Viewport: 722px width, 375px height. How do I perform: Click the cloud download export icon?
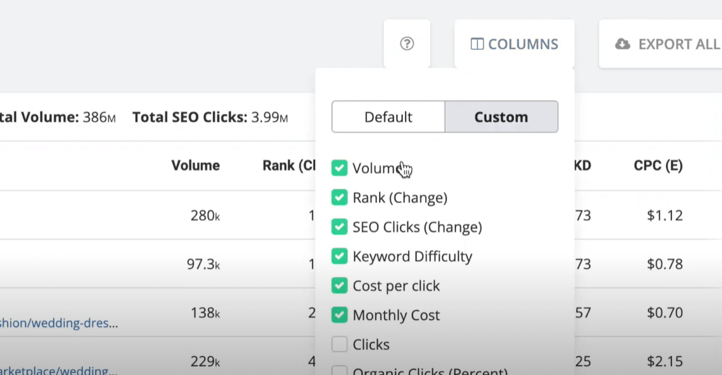click(x=622, y=44)
